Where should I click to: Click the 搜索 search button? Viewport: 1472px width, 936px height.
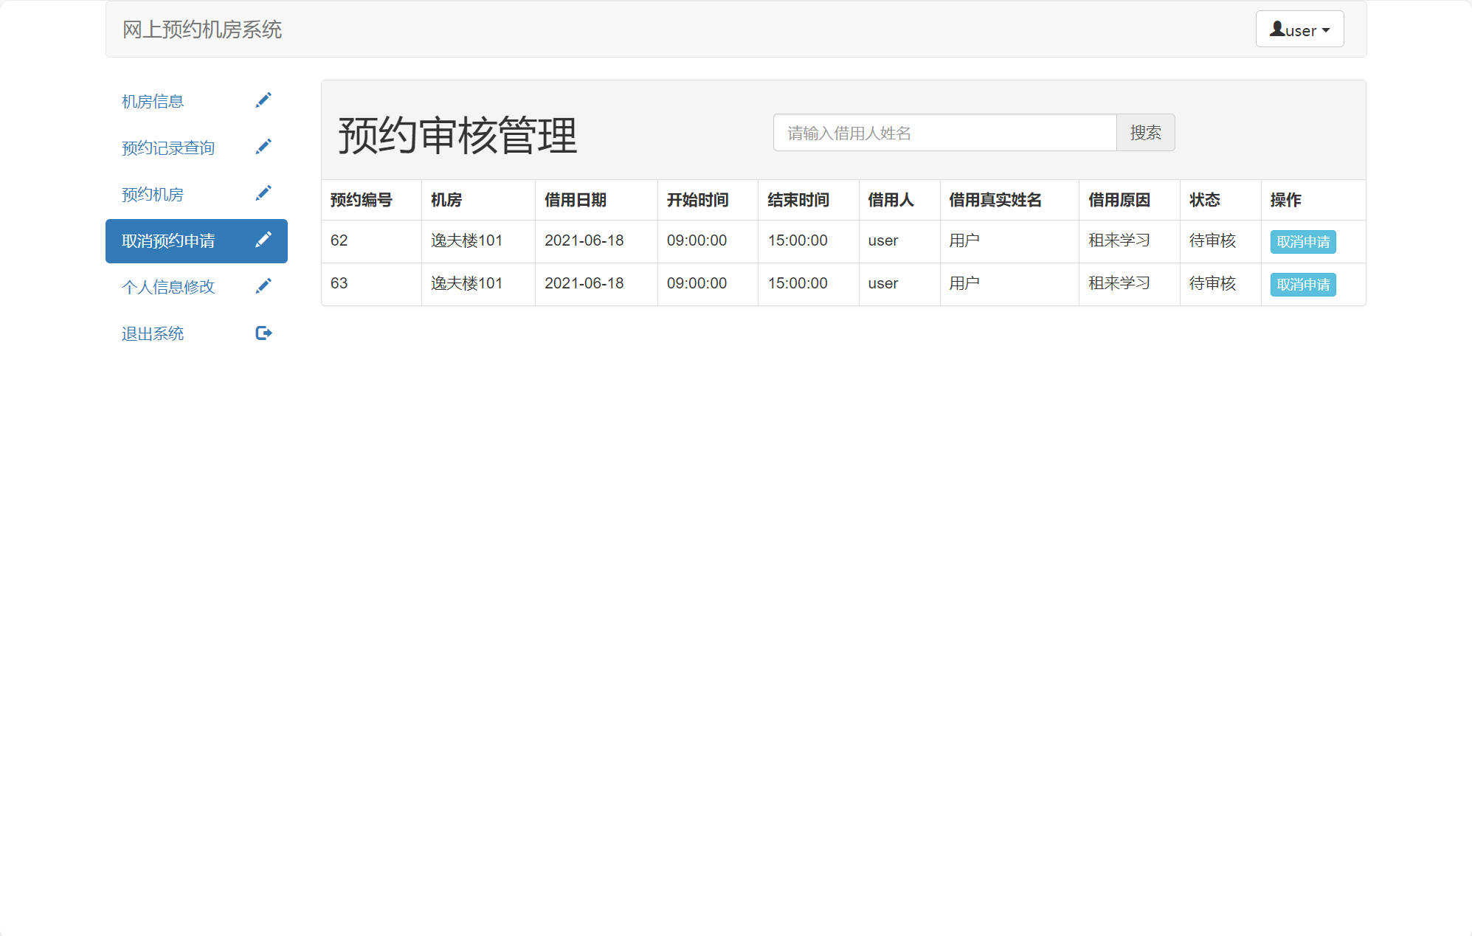[1145, 133]
